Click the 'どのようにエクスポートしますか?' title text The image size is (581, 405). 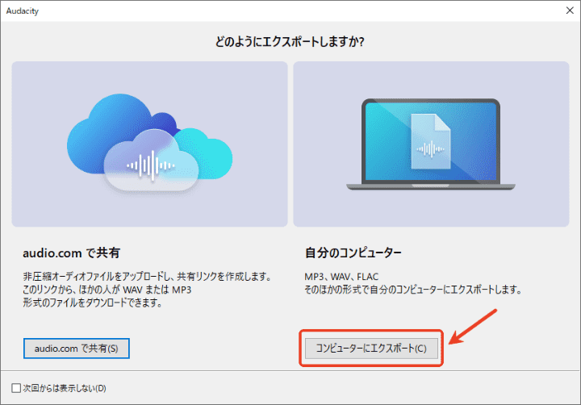click(x=290, y=41)
